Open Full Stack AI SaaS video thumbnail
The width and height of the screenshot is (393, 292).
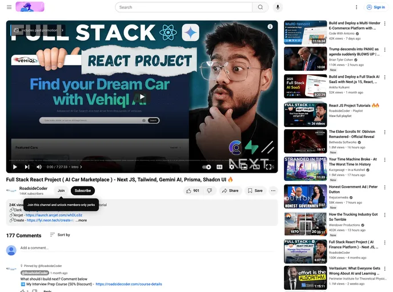tap(305, 86)
